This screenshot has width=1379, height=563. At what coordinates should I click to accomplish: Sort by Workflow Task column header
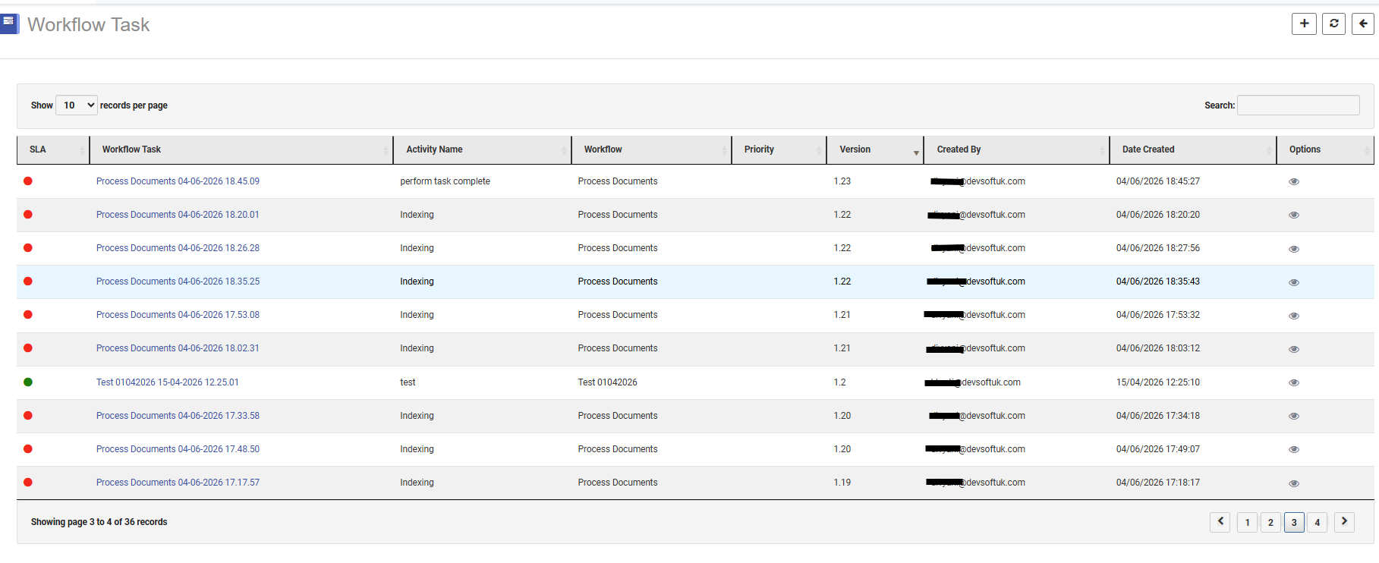(x=241, y=149)
